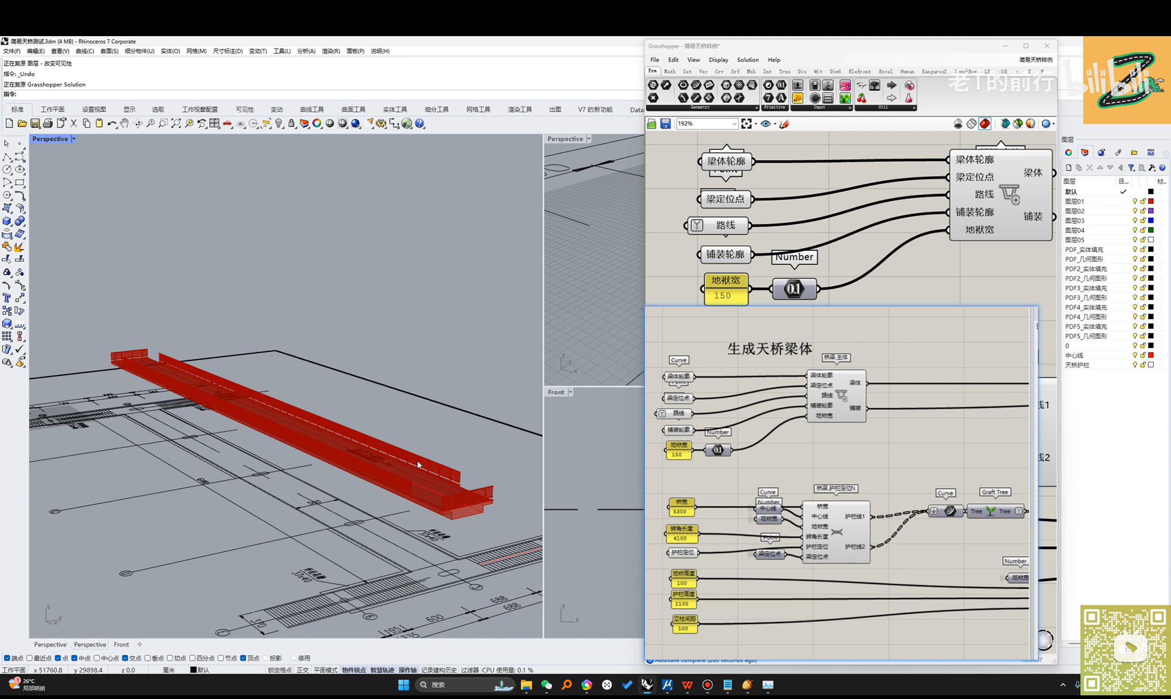The height and width of the screenshot is (699, 1171).
Task: Enable Grasshopper shaded red preview mode icon
Action: pos(984,124)
